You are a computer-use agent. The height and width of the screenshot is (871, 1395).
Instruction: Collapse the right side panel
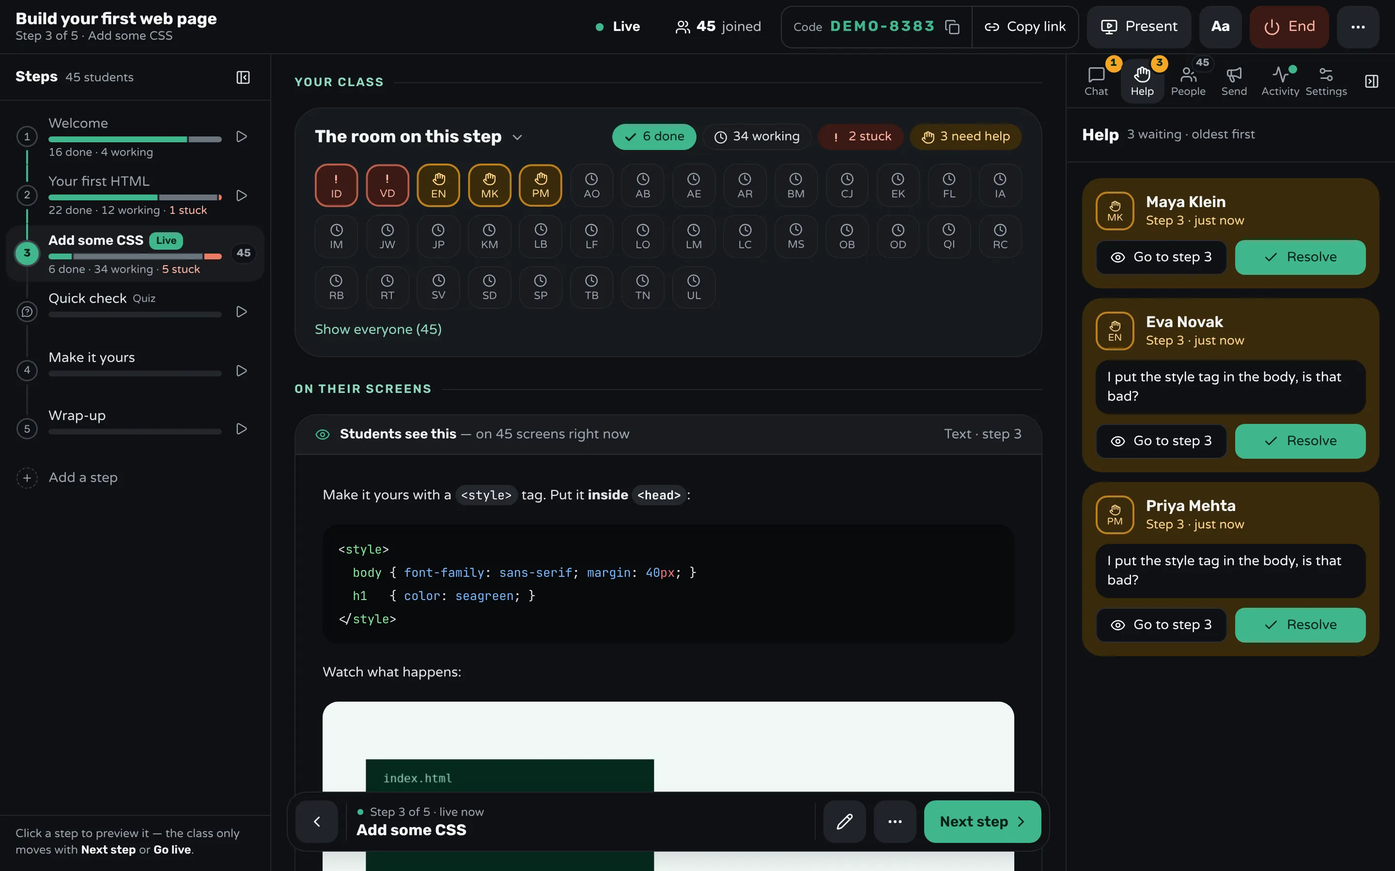[1371, 81]
